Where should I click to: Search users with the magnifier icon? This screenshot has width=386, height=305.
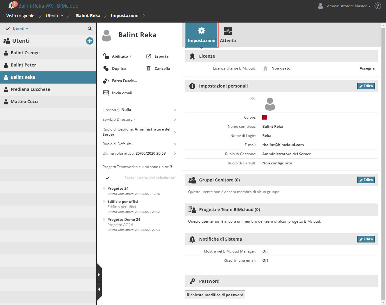tap(89, 29)
